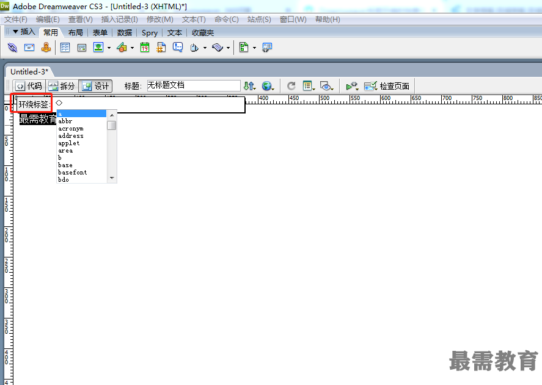Image resolution: width=542 pixels, height=385 pixels.
Task: Expand the Image icon dropdown arrow
Action: point(109,48)
